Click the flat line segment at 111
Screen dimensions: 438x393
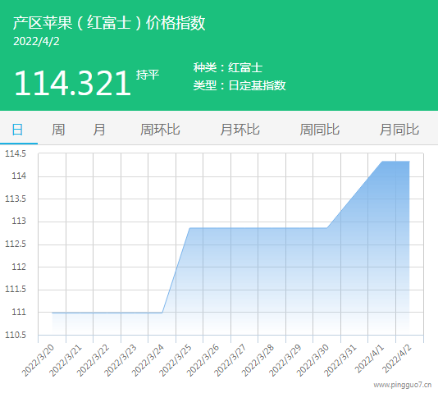coord(107,313)
